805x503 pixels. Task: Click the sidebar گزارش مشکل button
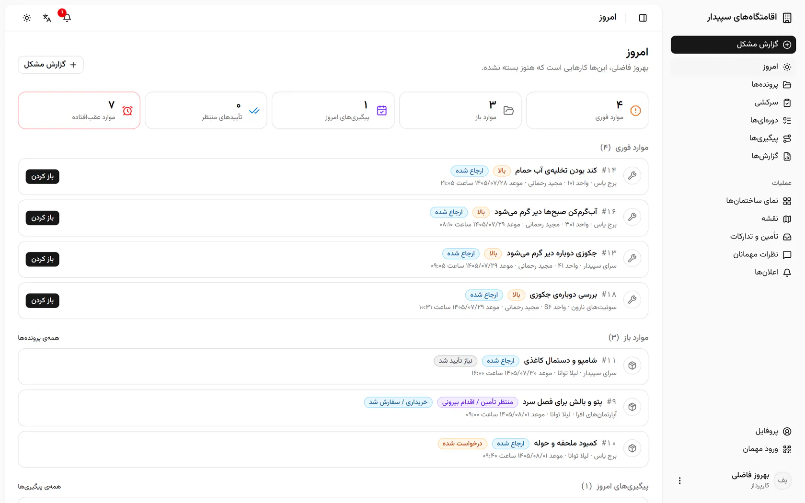[733, 45]
